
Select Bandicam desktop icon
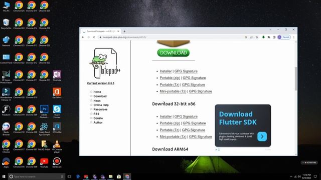pyautogui.click(x=57, y=162)
